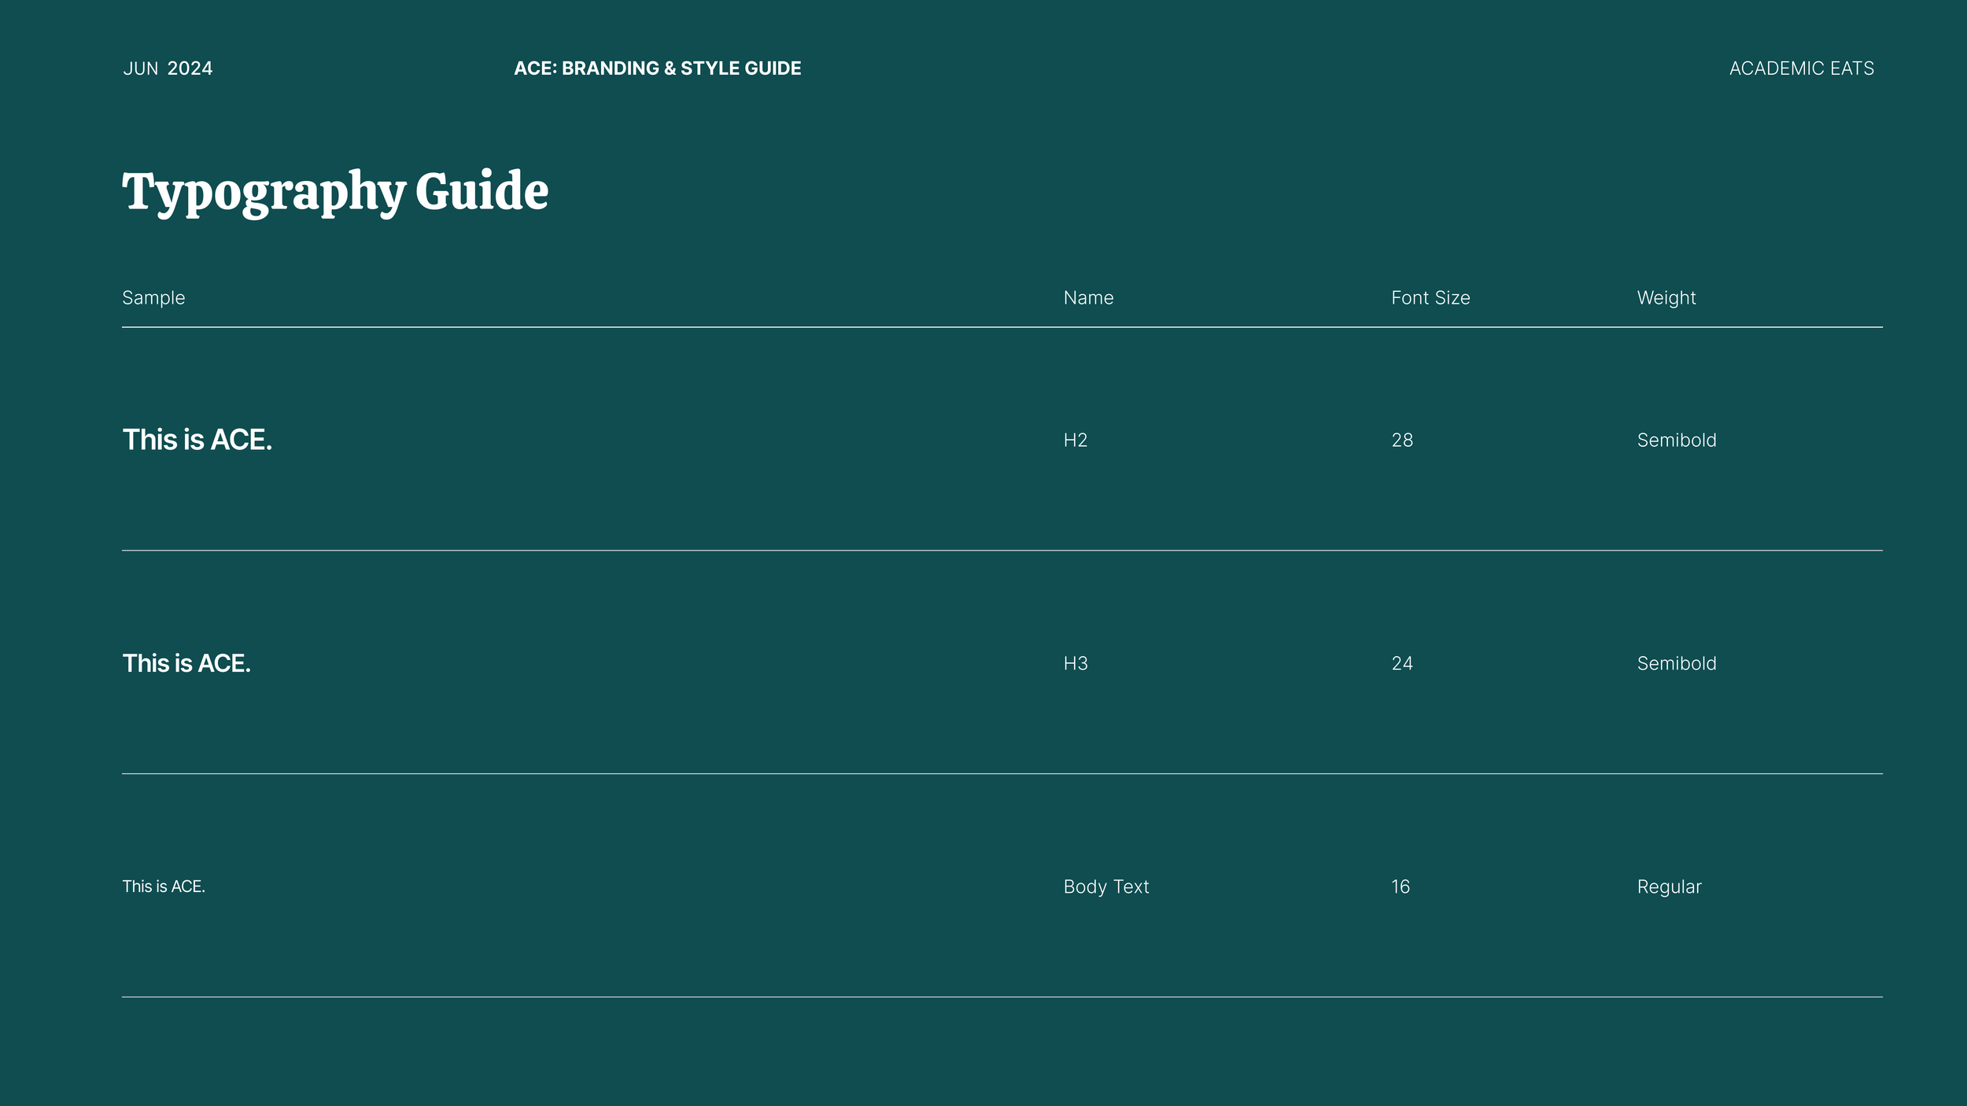Viewport: 1967px width, 1106px height.
Task: Click the Regular weight cell
Action: [1669, 887]
